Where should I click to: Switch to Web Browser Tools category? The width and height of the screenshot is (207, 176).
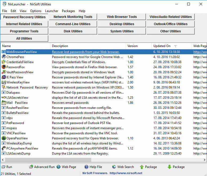click(122, 17)
